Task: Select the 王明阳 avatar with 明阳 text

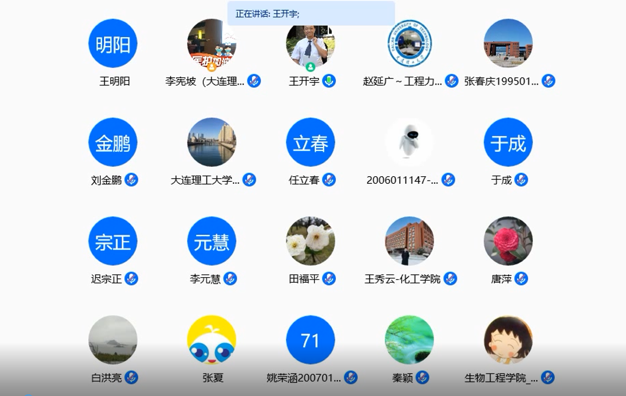Action: click(113, 44)
